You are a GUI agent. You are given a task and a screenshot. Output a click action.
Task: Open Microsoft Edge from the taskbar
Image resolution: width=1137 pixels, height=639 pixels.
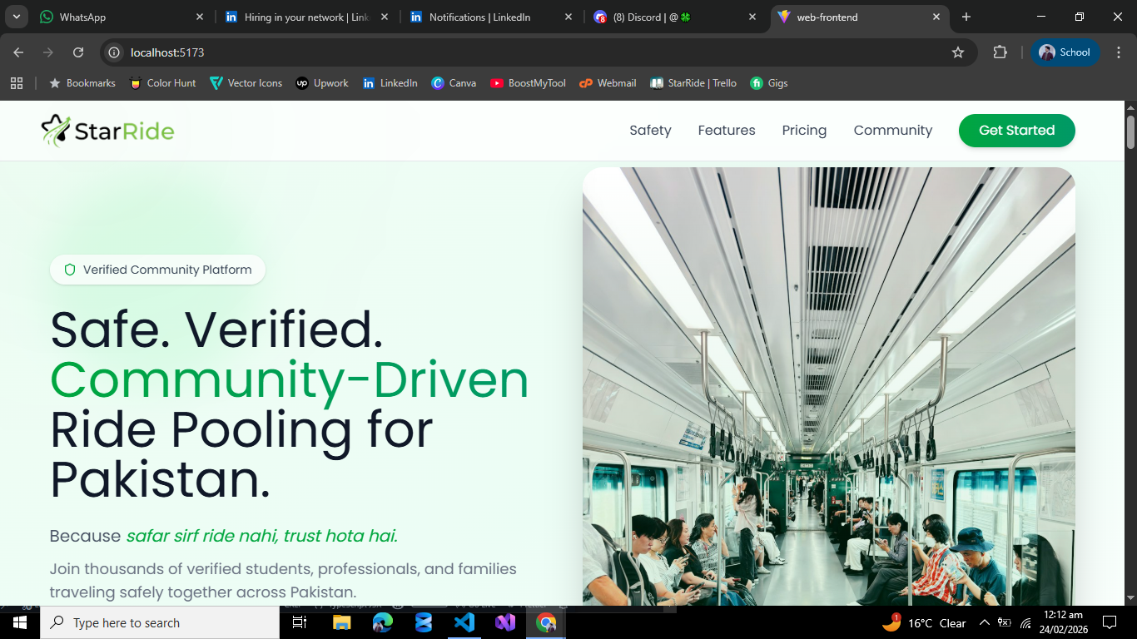point(383,622)
